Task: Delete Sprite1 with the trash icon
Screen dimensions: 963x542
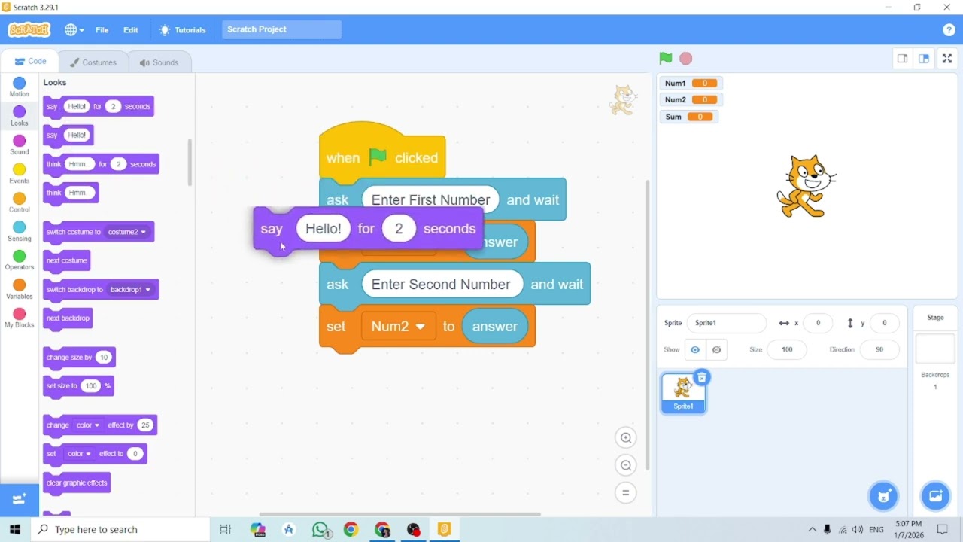Action: (x=702, y=378)
